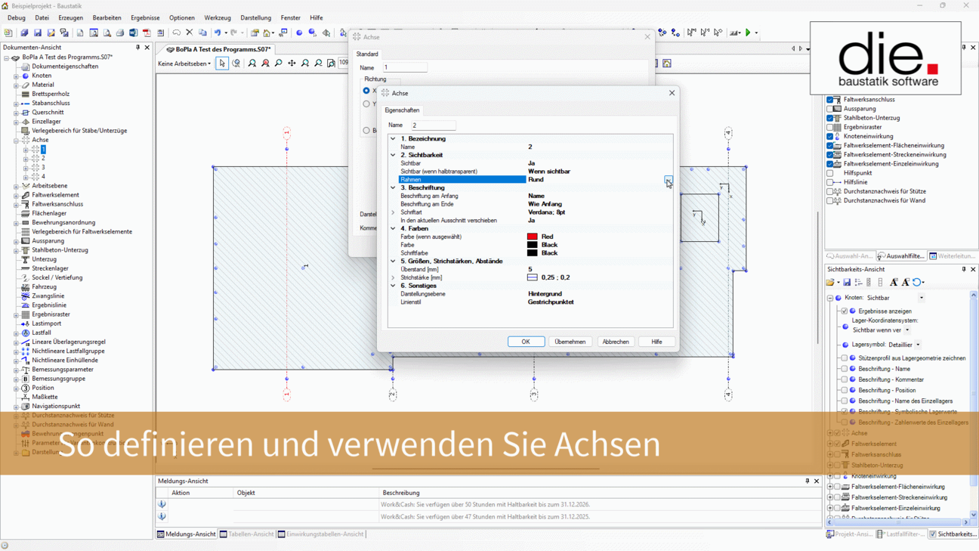Click the pan move cross icon
The width and height of the screenshot is (979, 551).
click(292, 63)
